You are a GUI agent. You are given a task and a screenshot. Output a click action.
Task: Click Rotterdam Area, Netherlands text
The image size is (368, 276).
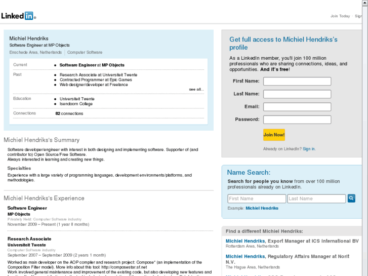[x=252, y=246]
